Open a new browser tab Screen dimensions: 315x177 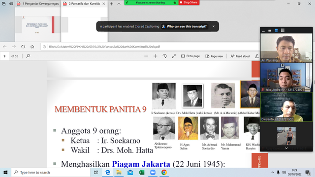click(112, 3)
